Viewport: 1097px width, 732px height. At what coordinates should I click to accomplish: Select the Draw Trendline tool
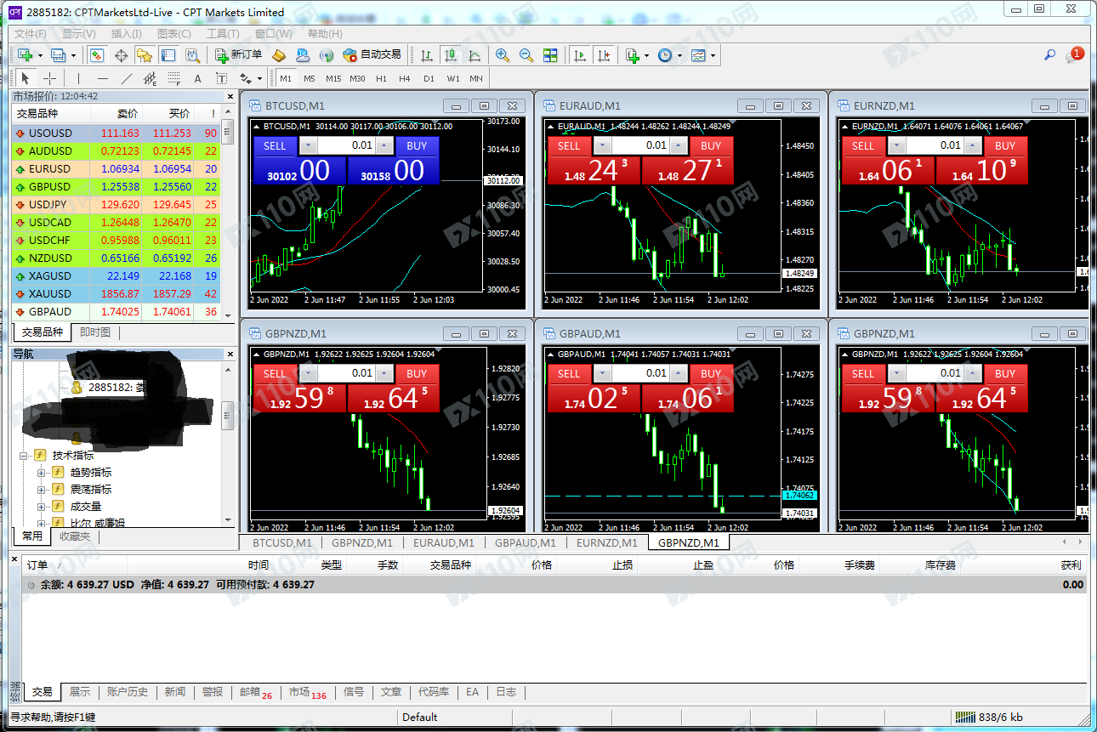pyautogui.click(x=127, y=79)
